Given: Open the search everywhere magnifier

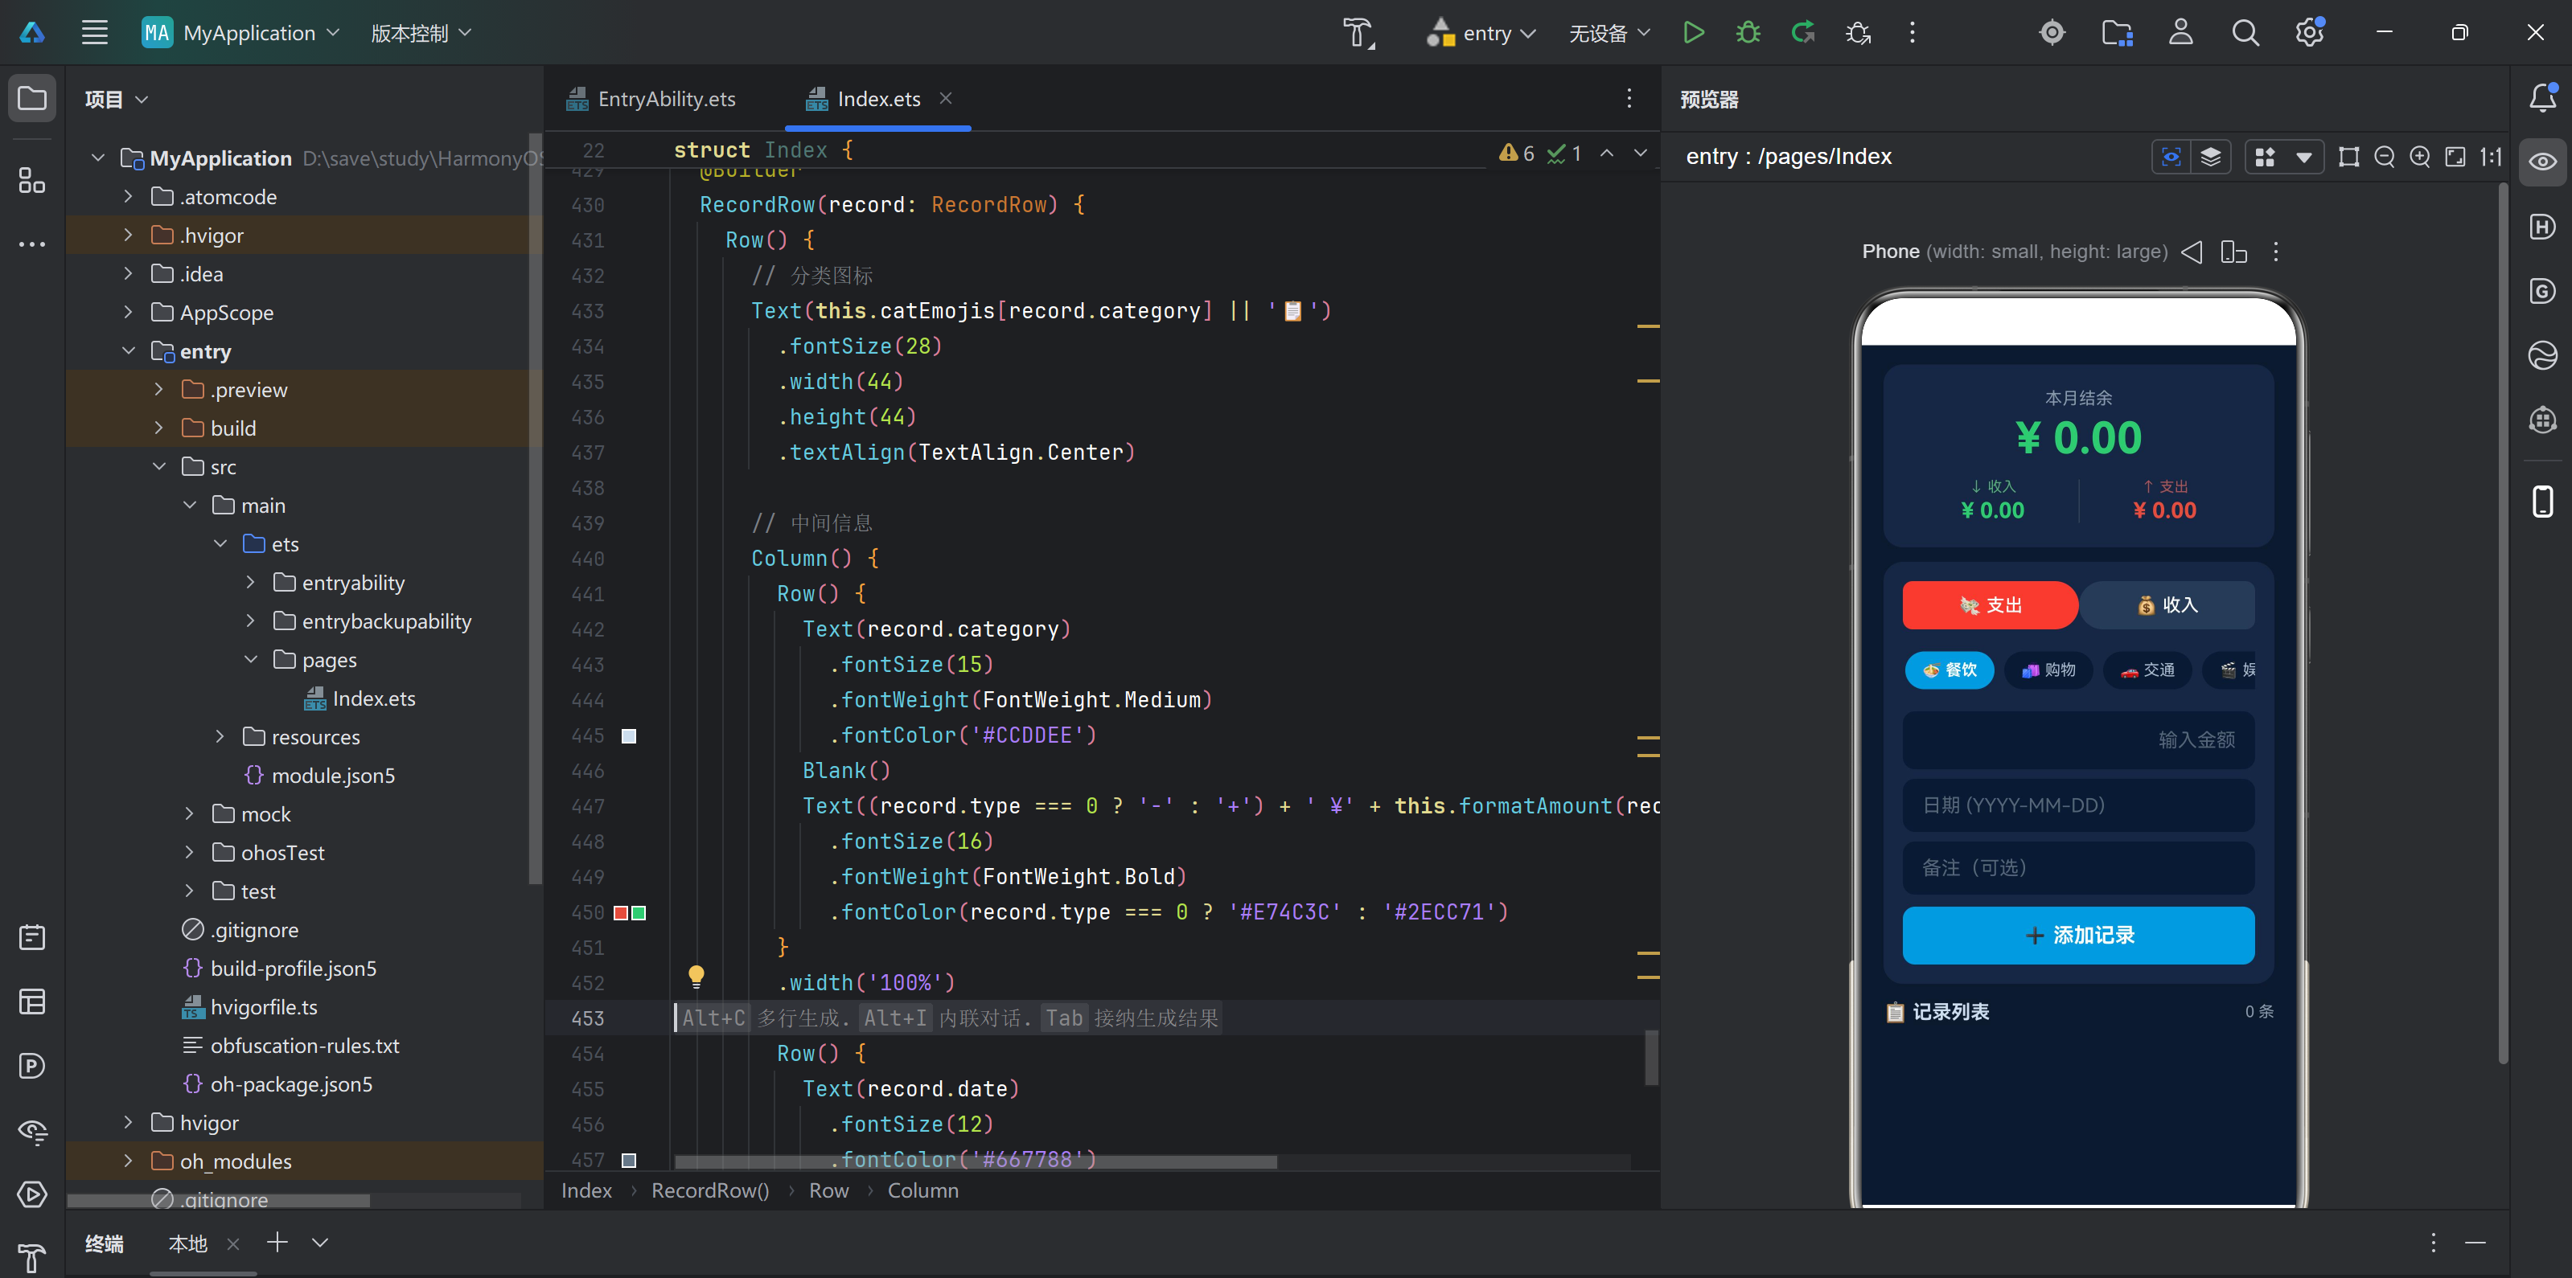Looking at the screenshot, I should tap(2245, 33).
